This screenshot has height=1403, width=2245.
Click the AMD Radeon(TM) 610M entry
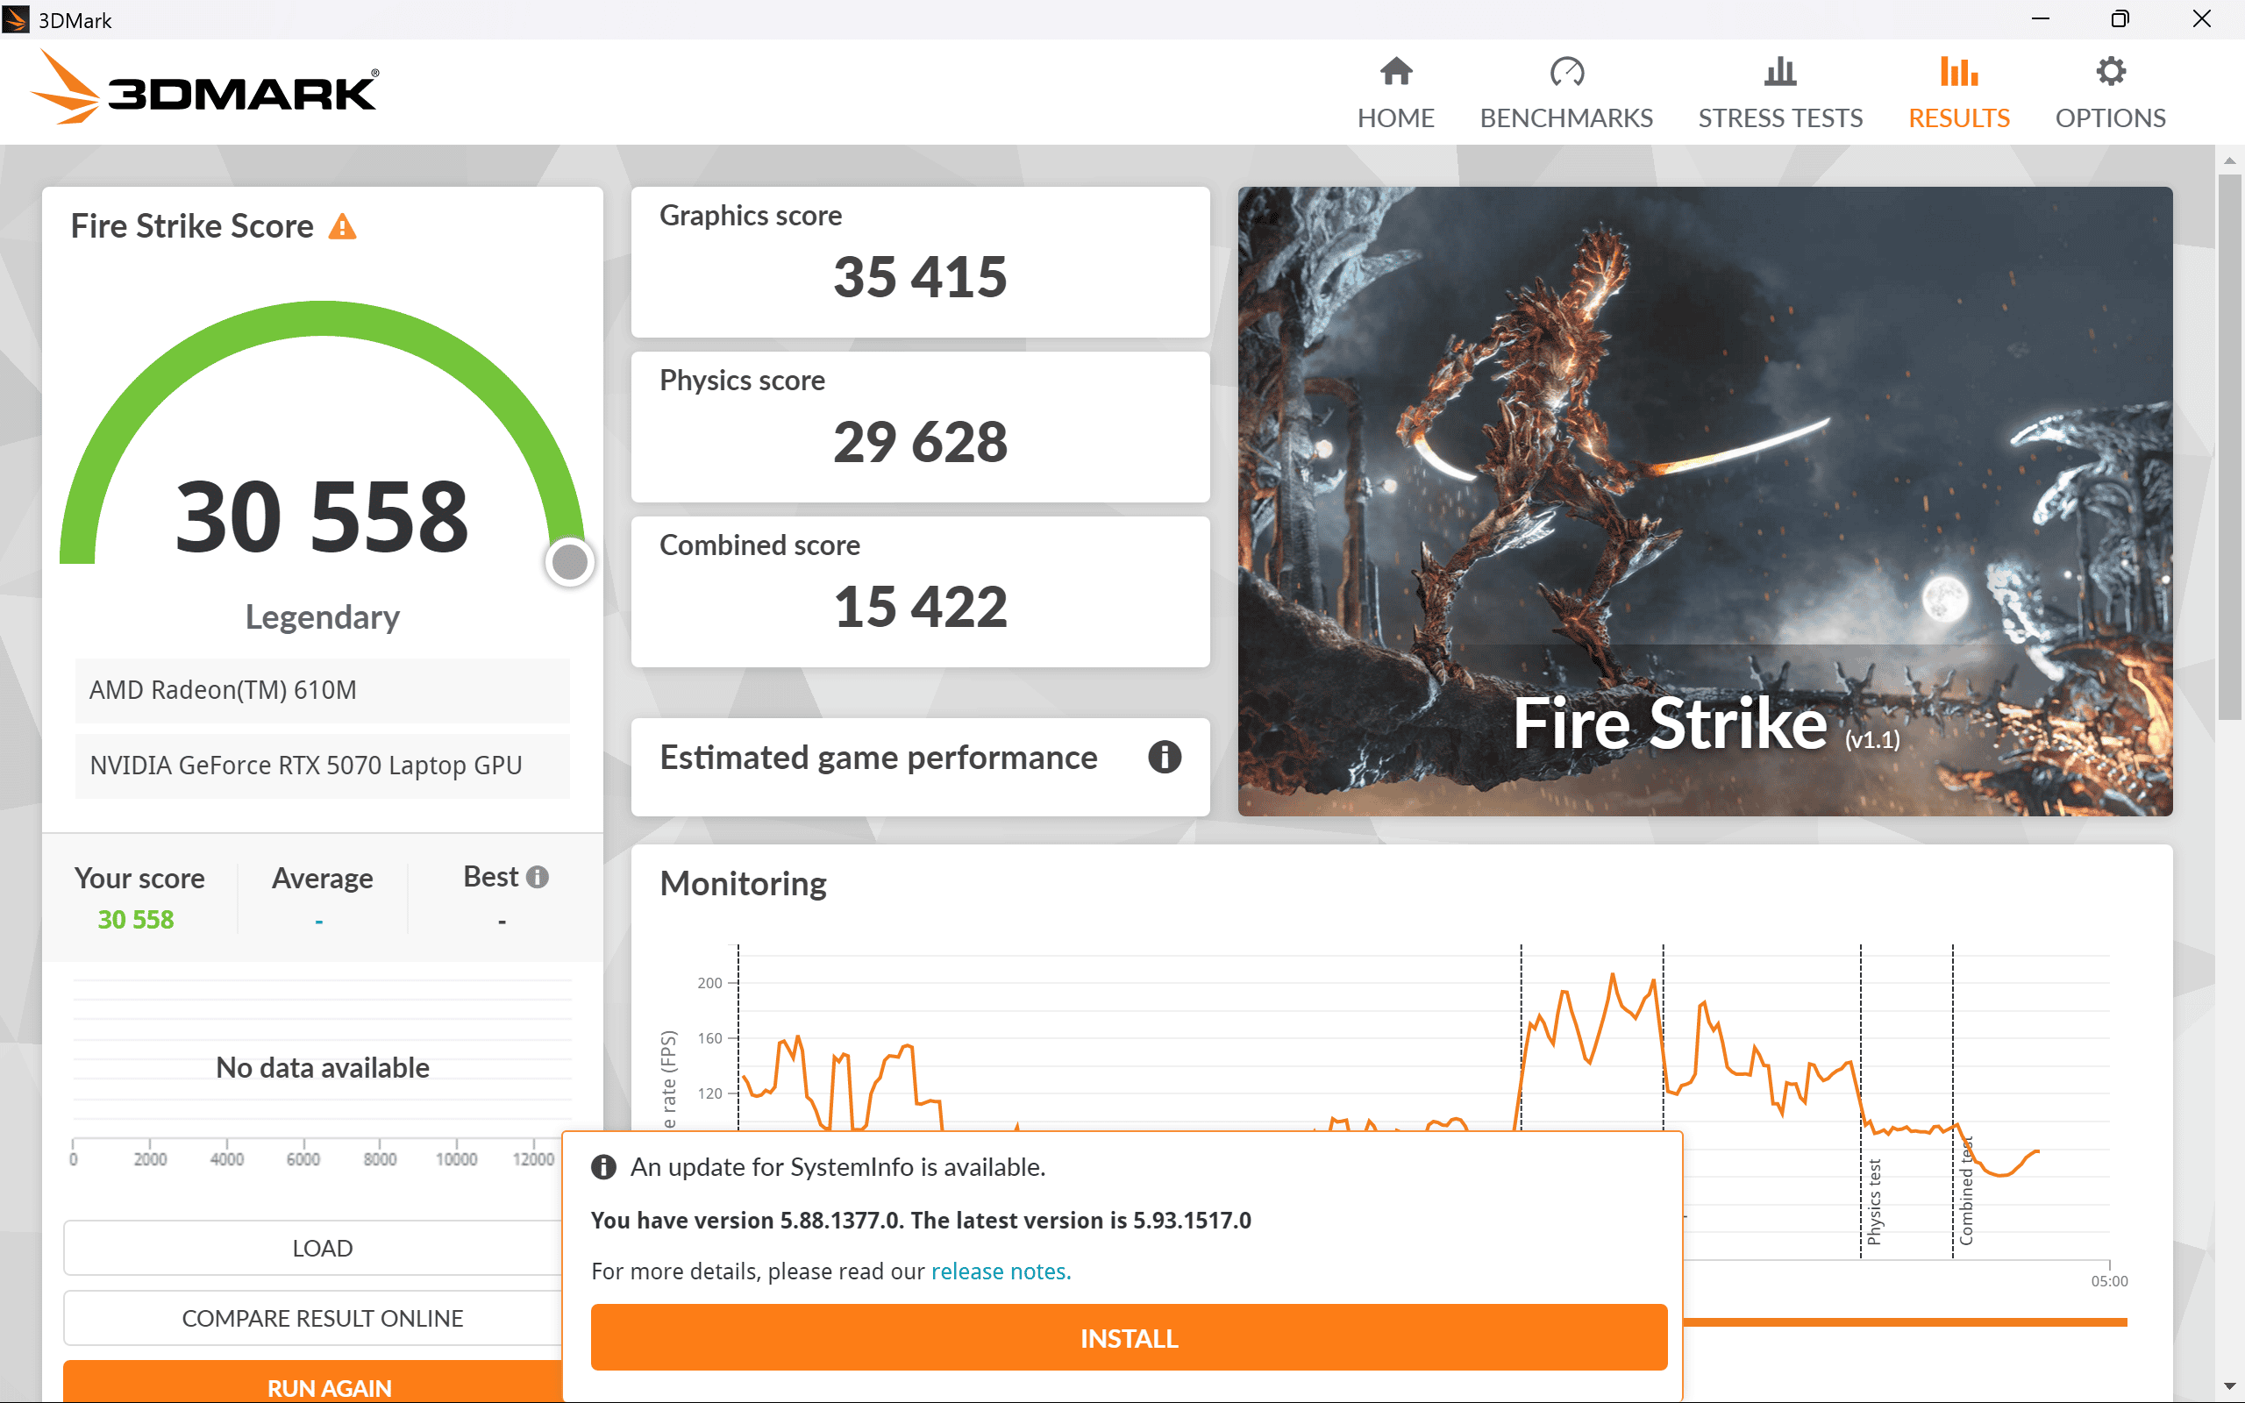[x=322, y=690]
